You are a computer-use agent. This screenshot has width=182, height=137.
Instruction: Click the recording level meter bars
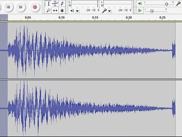[x=117, y=4]
